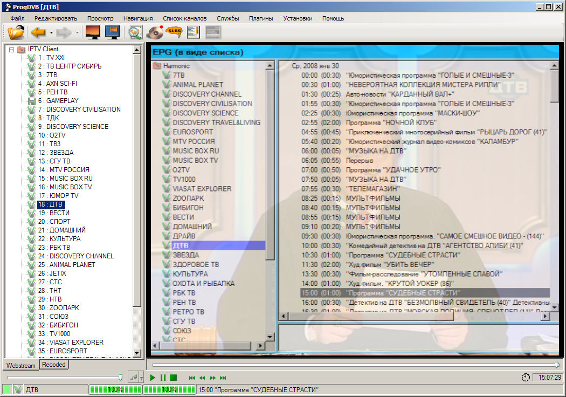This screenshot has width=566, height=397.
Task: Switch to the Recoded tab
Action: pos(54,365)
